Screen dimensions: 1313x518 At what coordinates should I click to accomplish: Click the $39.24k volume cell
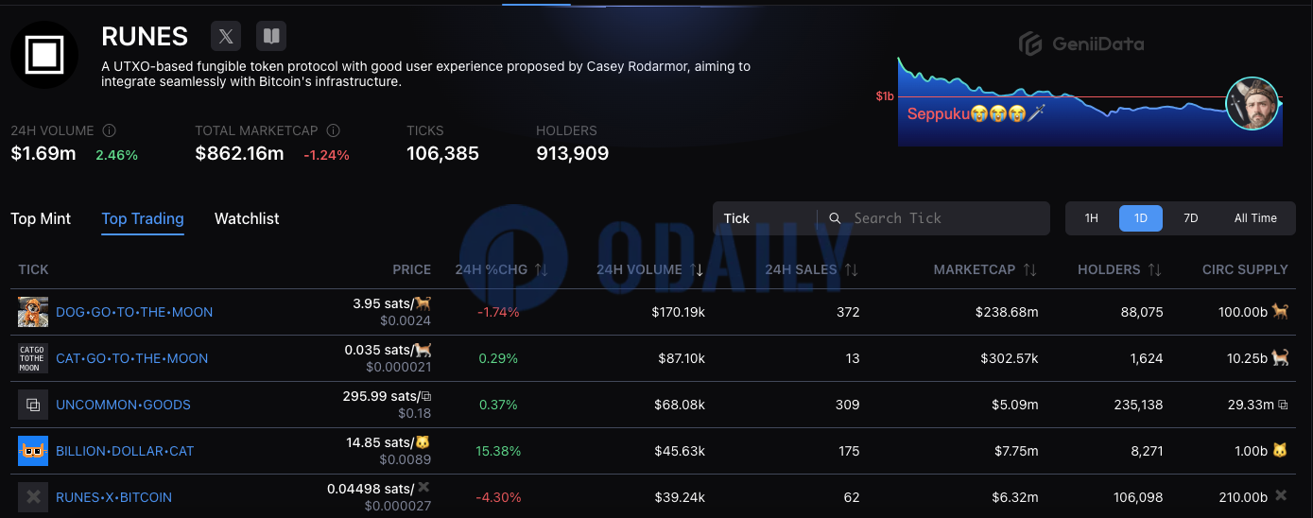coord(679,497)
